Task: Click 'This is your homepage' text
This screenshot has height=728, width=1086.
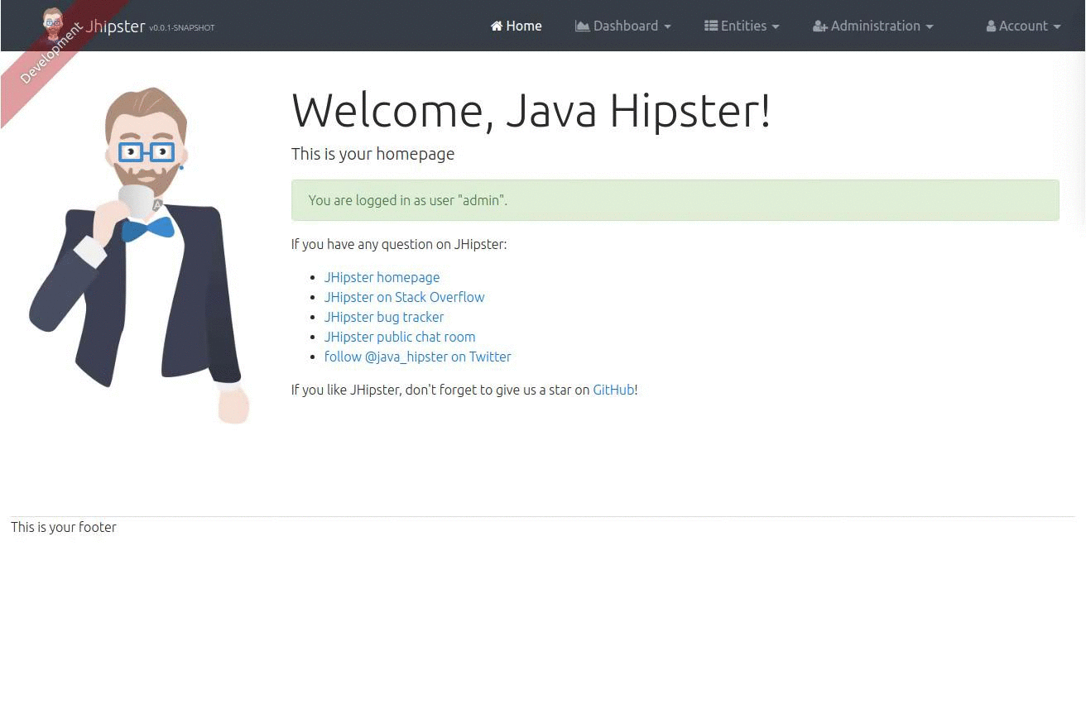Action: (x=372, y=154)
